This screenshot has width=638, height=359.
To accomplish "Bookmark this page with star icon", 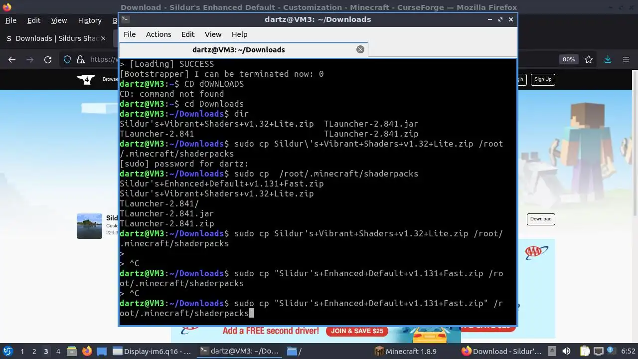I will (x=589, y=59).
